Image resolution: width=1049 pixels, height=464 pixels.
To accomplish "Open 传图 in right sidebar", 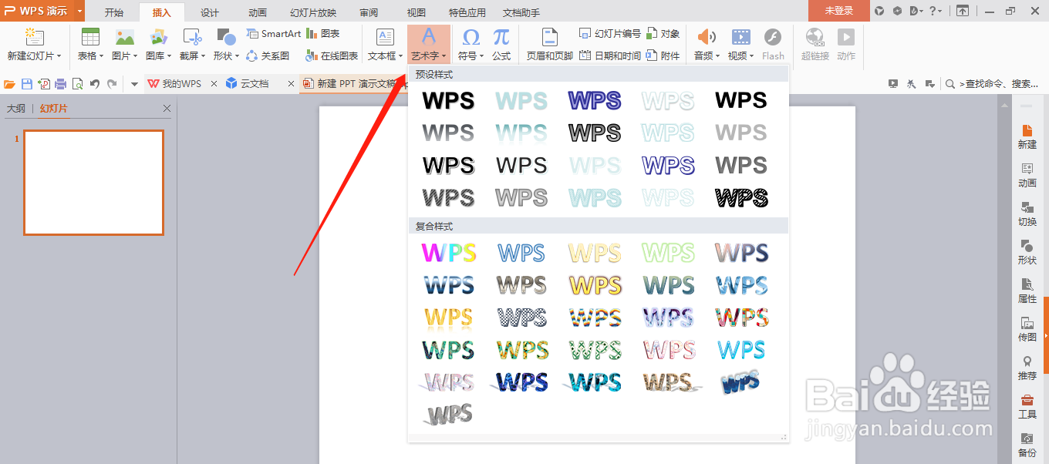I will pyautogui.click(x=1027, y=329).
